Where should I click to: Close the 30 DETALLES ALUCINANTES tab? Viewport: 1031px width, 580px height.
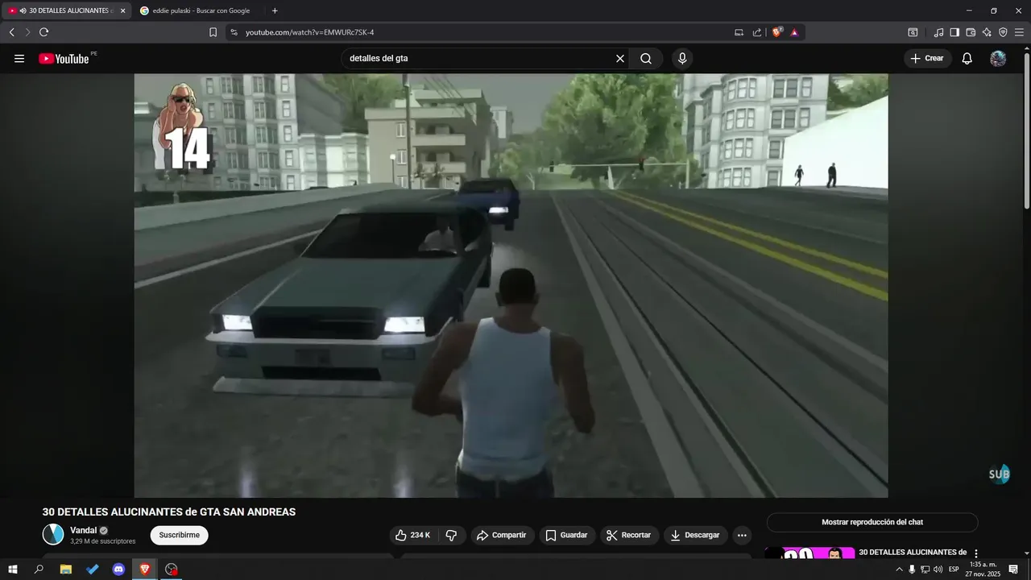(123, 10)
